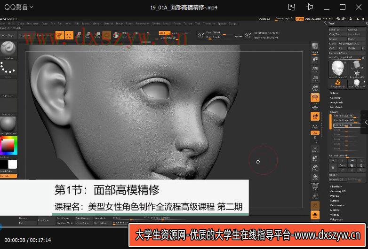This screenshot has height=249, width=368.
Task: Open the Render menu
Action: coord(156,23)
